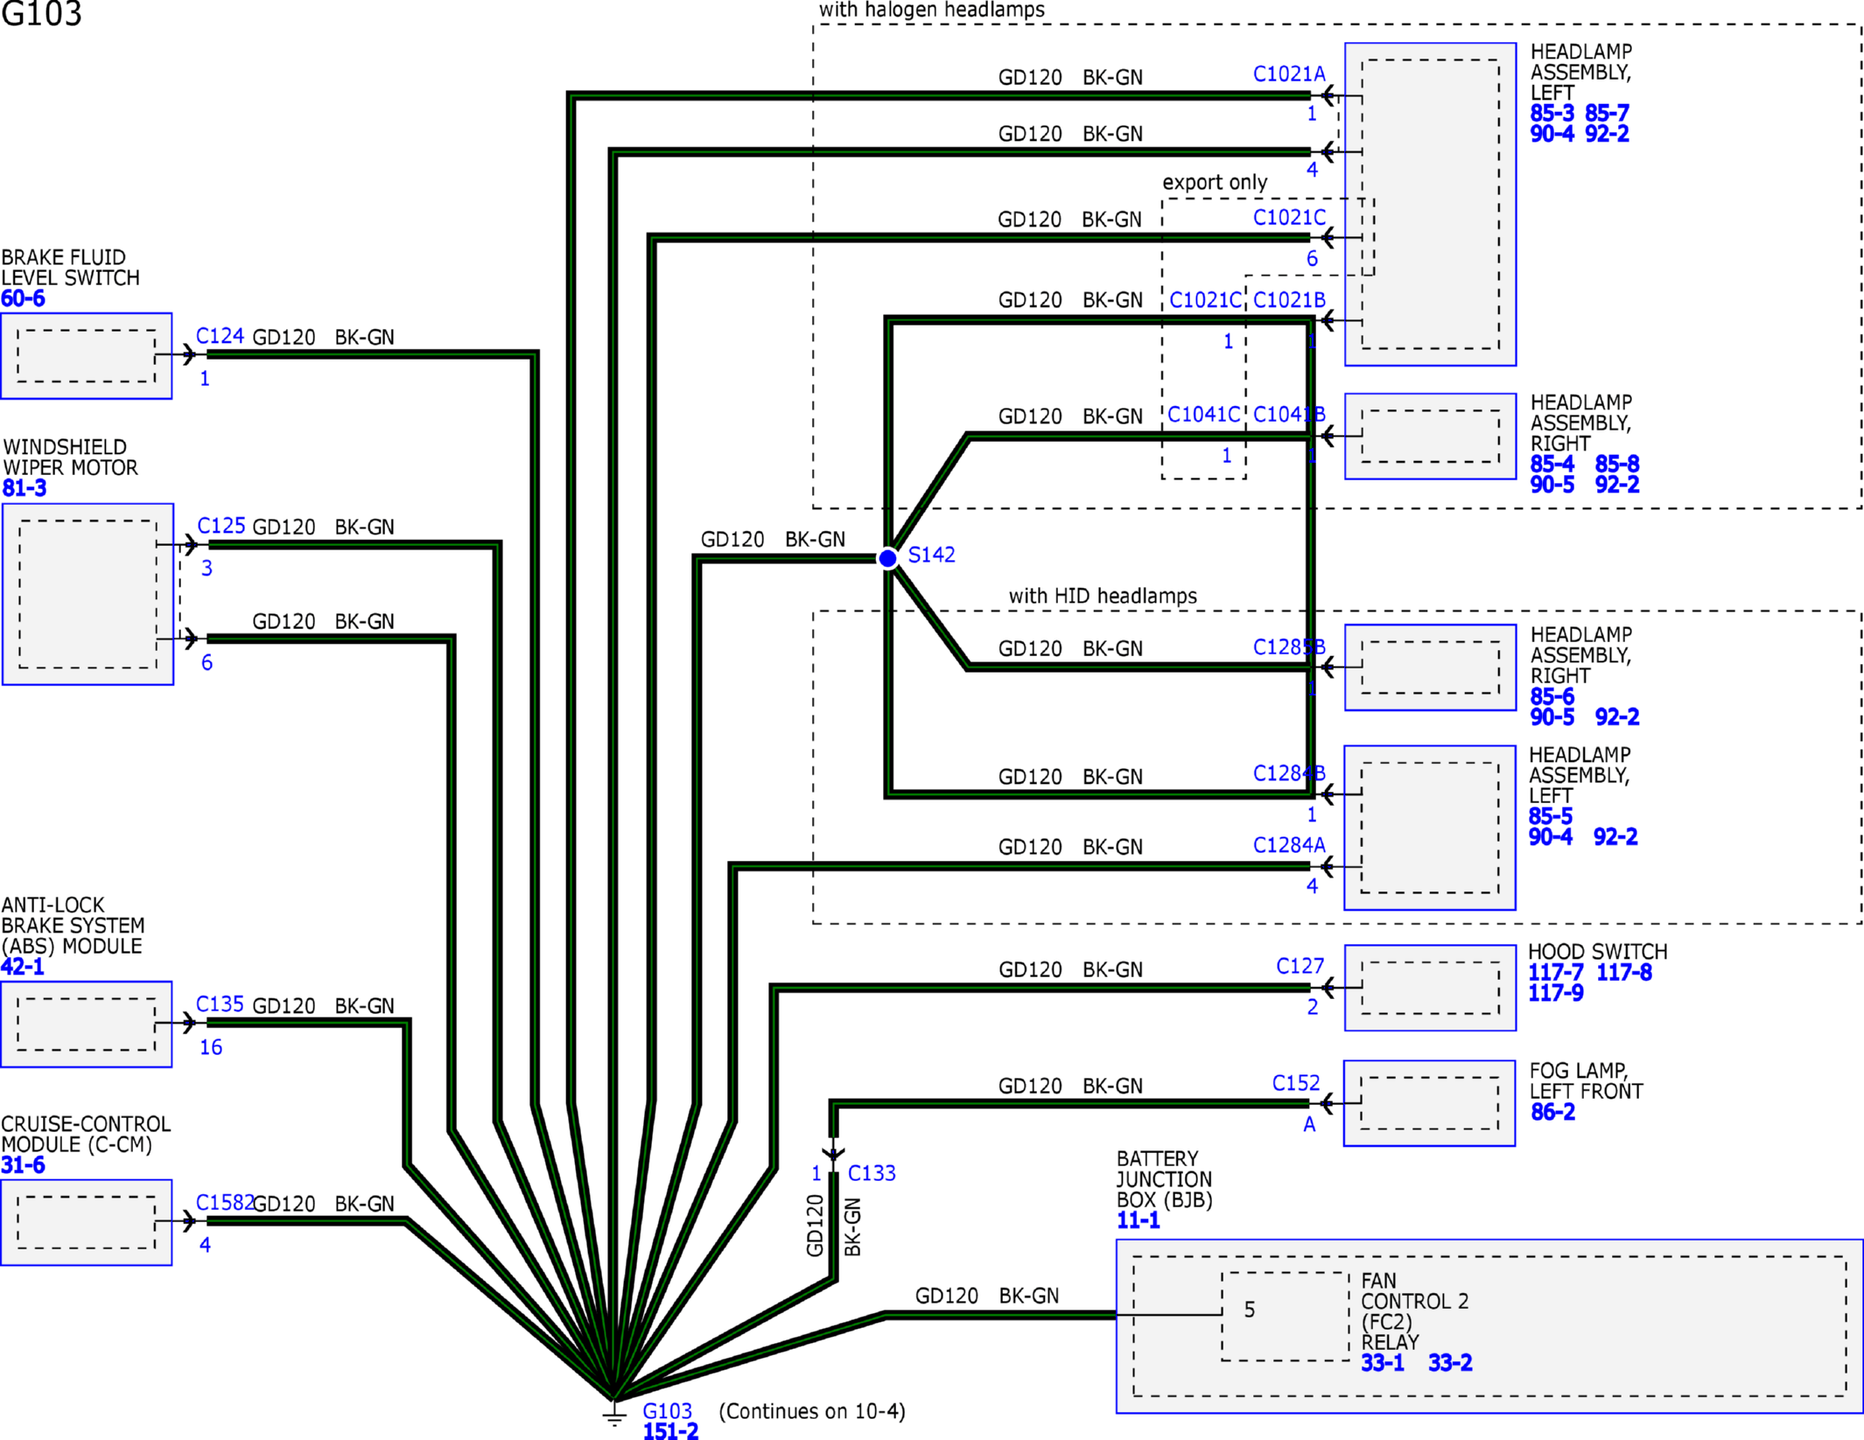Open cruise-control module reference 31-6
This screenshot has height=1440, width=1864.
(23, 1165)
